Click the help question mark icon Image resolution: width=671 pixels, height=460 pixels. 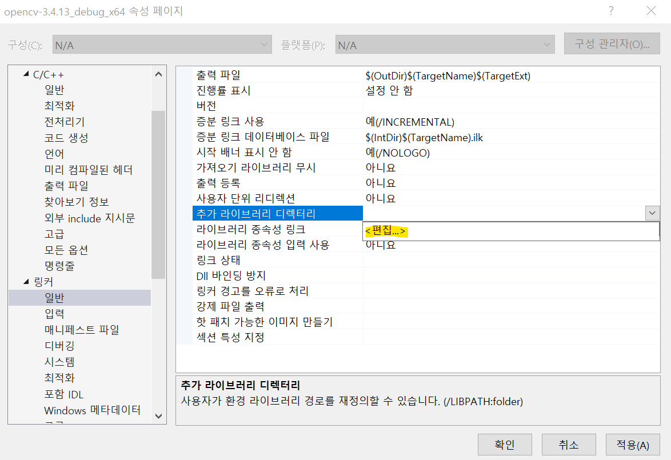611,11
